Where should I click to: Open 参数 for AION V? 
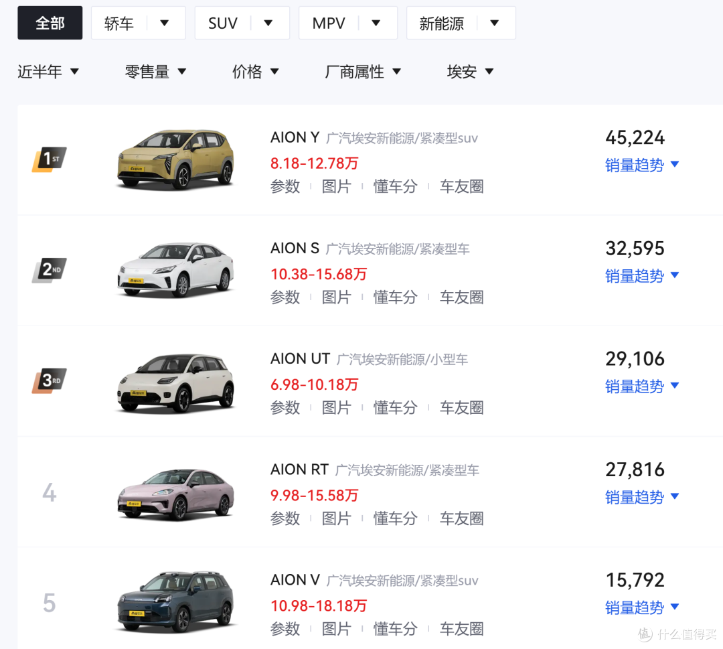(285, 628)
